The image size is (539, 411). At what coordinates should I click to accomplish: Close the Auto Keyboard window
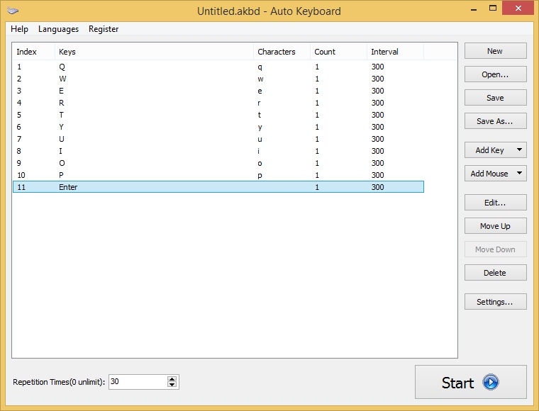pos(518,9)
